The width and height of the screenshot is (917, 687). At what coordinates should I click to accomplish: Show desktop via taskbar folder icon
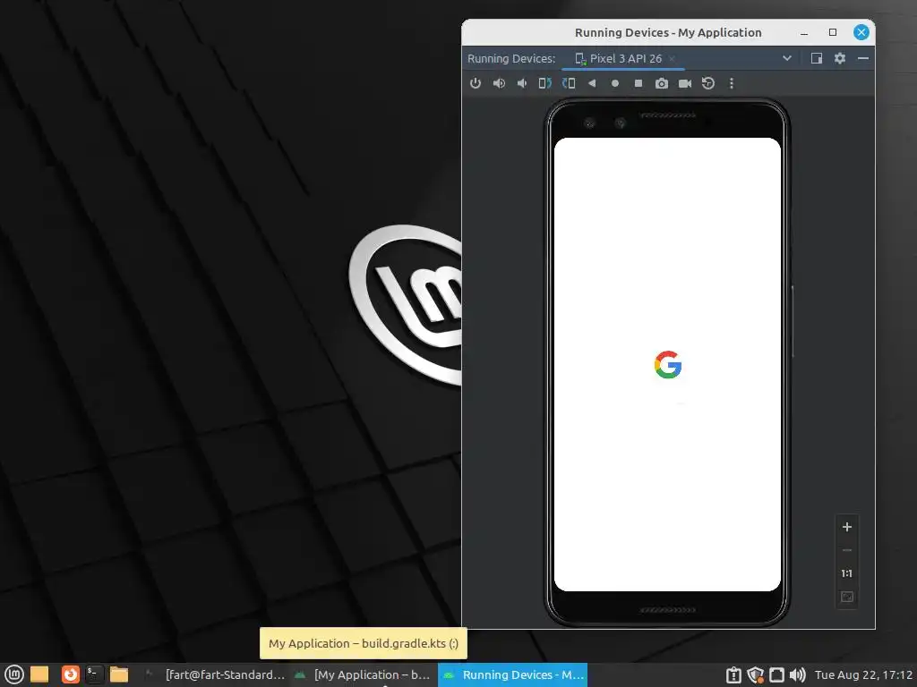click(39, 674)
